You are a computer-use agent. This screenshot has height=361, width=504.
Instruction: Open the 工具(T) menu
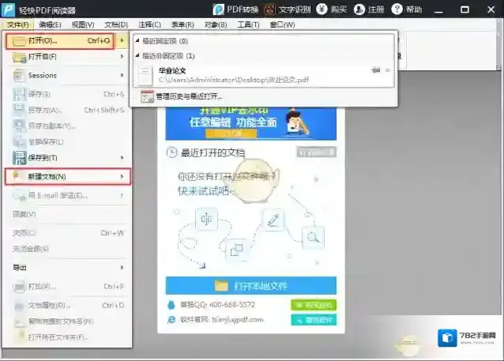[x=248, y=24]
